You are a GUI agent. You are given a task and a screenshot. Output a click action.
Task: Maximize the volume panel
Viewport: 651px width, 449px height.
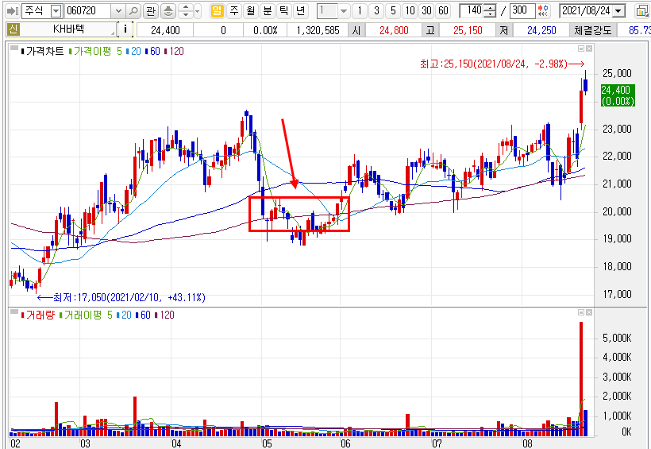tap(581, 312)
